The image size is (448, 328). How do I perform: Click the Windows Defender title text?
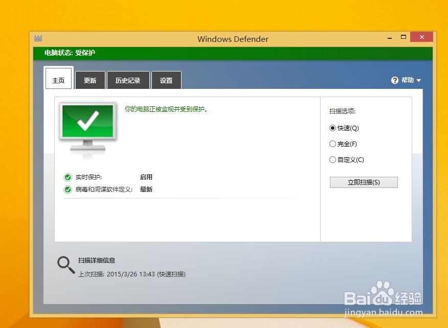(x=233, y=39)
